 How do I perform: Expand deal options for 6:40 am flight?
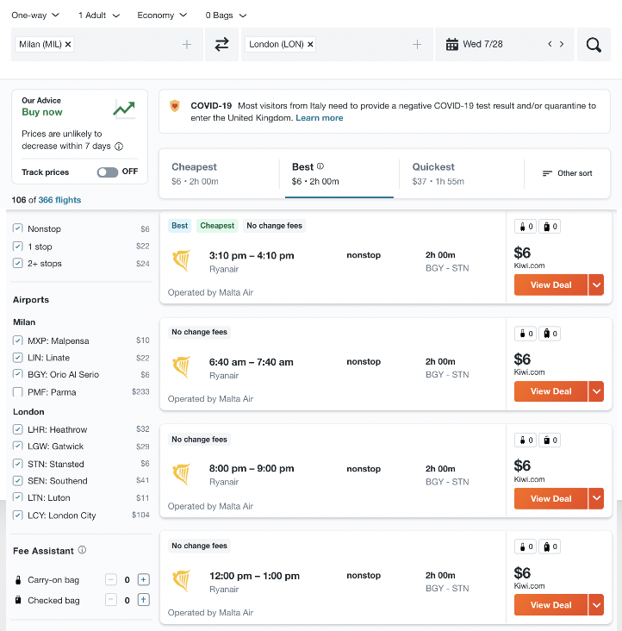point(596,391)
